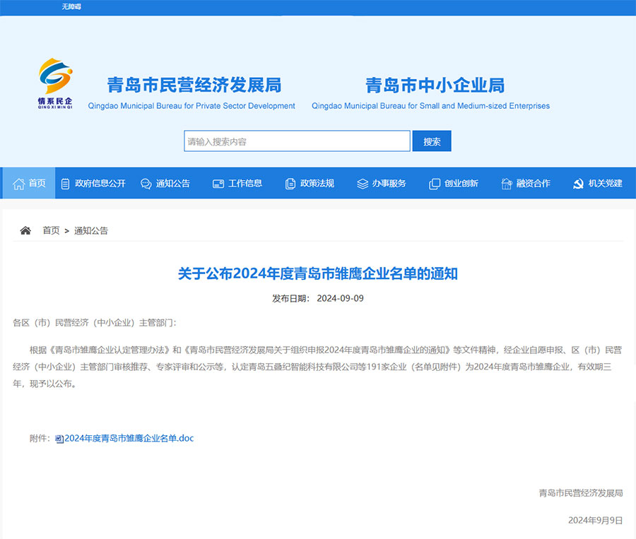This screenshot has width=636, height=539.
Task: Click the 通知公告 chat bubble icon
Action: pos(146,184)
